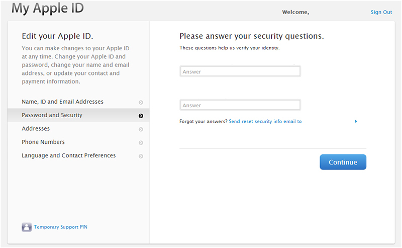Click the 'Edit your Apple ID.' heading
Screen dimensions: 402x248
[x=57, y=36]
